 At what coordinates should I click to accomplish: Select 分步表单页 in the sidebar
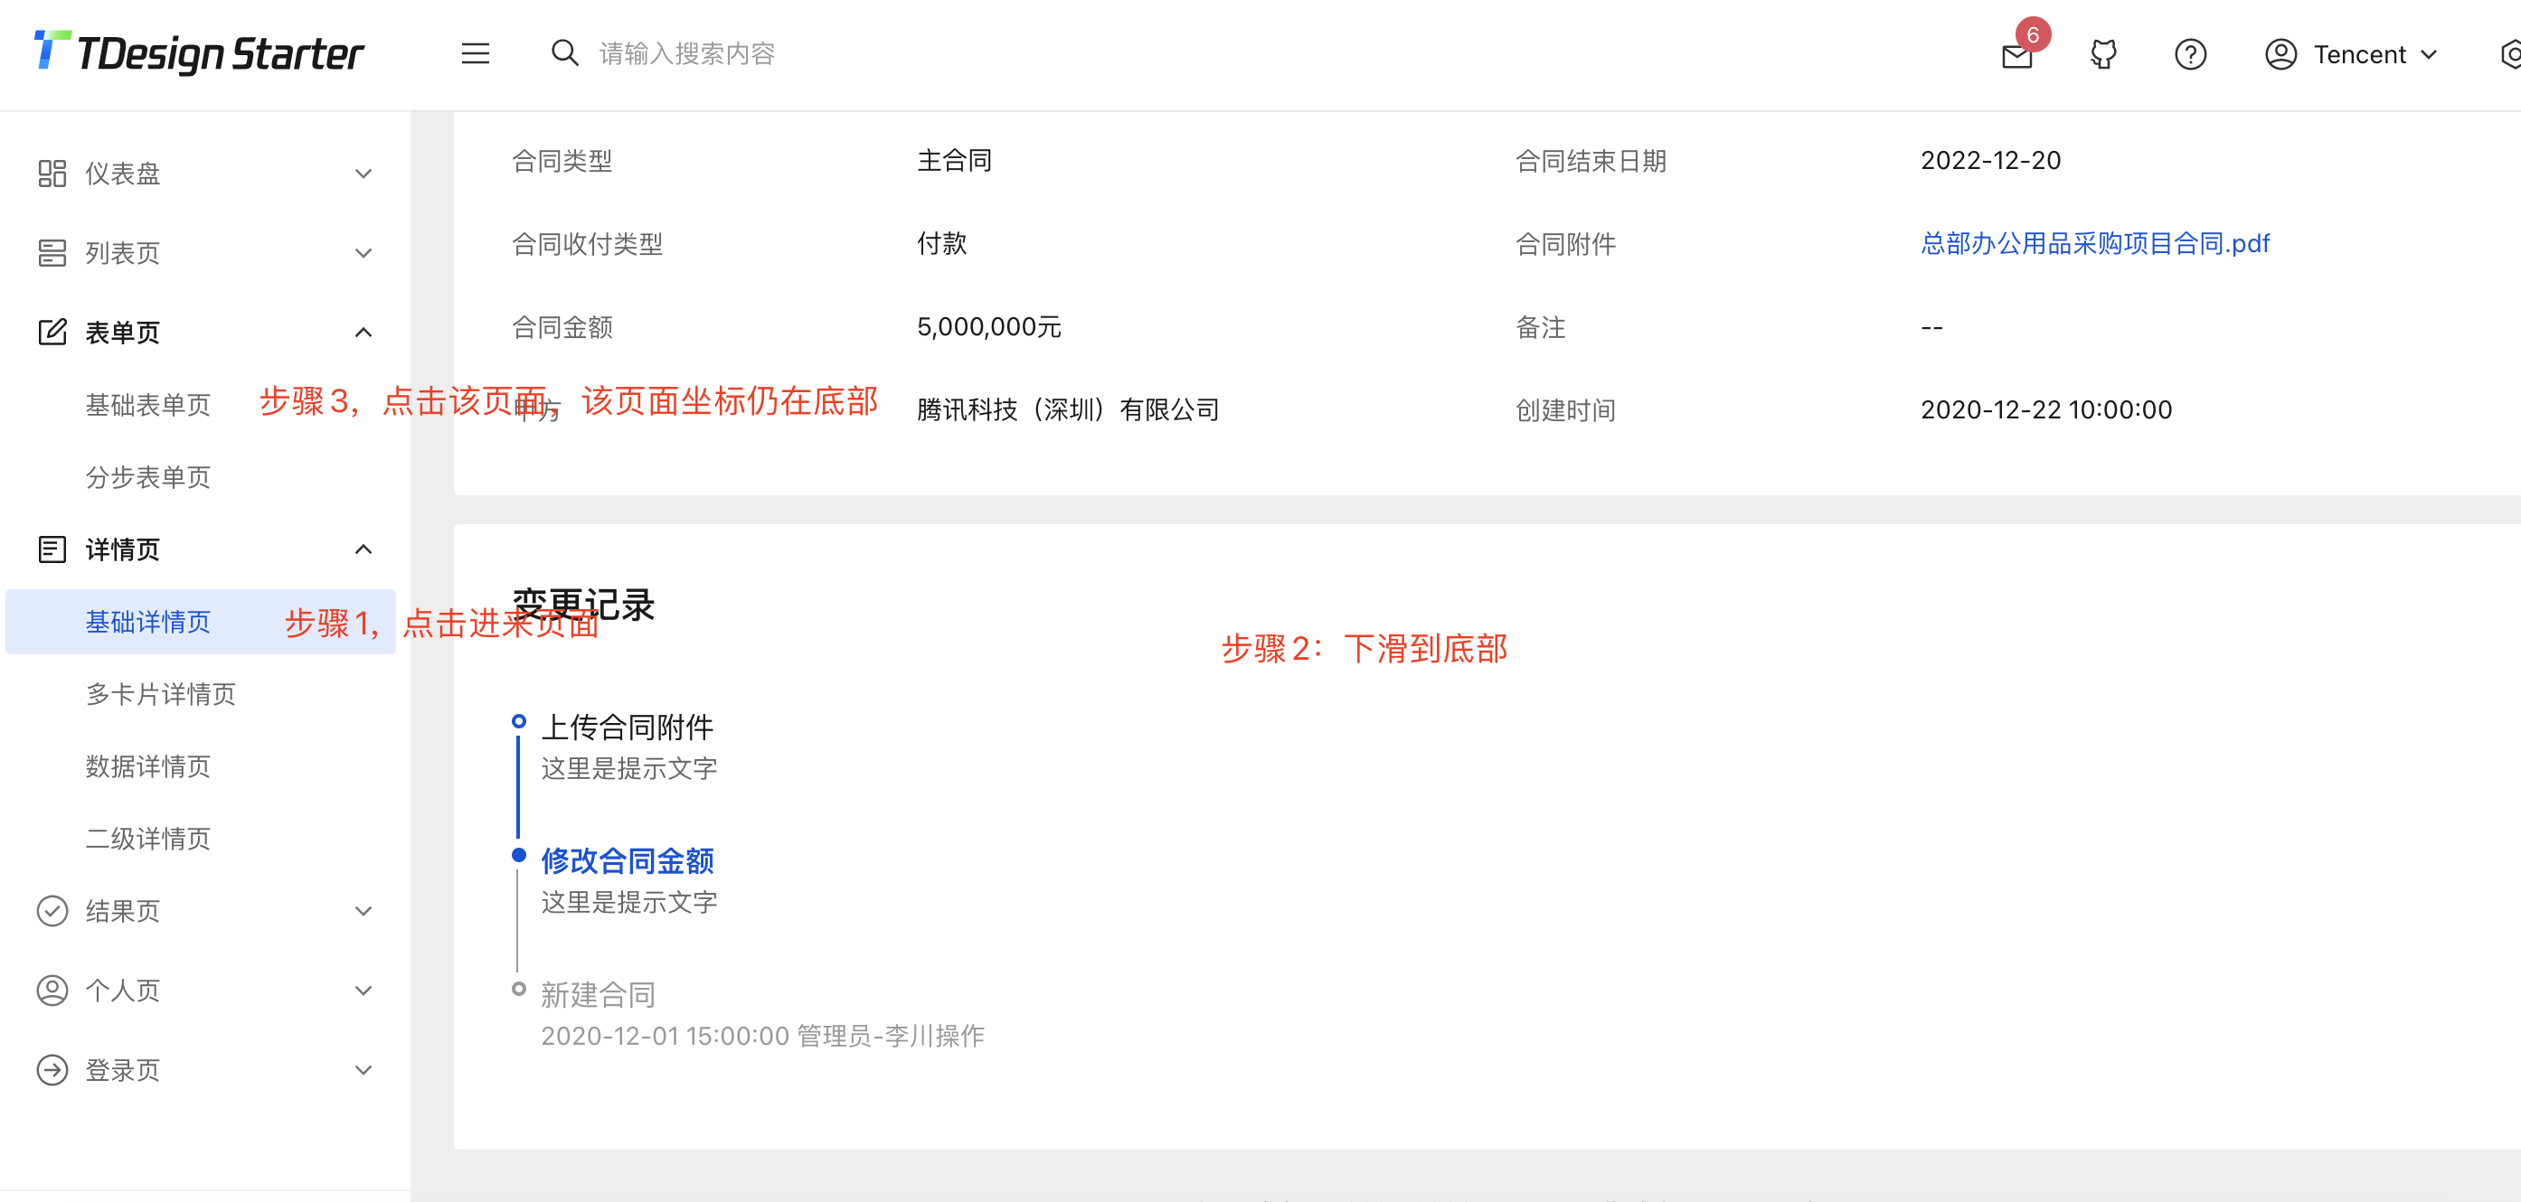pyautogui.click(x=147, y=477)
